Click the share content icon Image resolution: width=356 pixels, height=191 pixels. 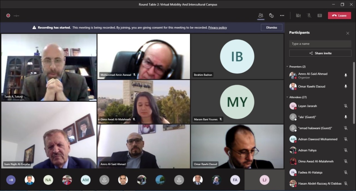[x=320, y=16]
